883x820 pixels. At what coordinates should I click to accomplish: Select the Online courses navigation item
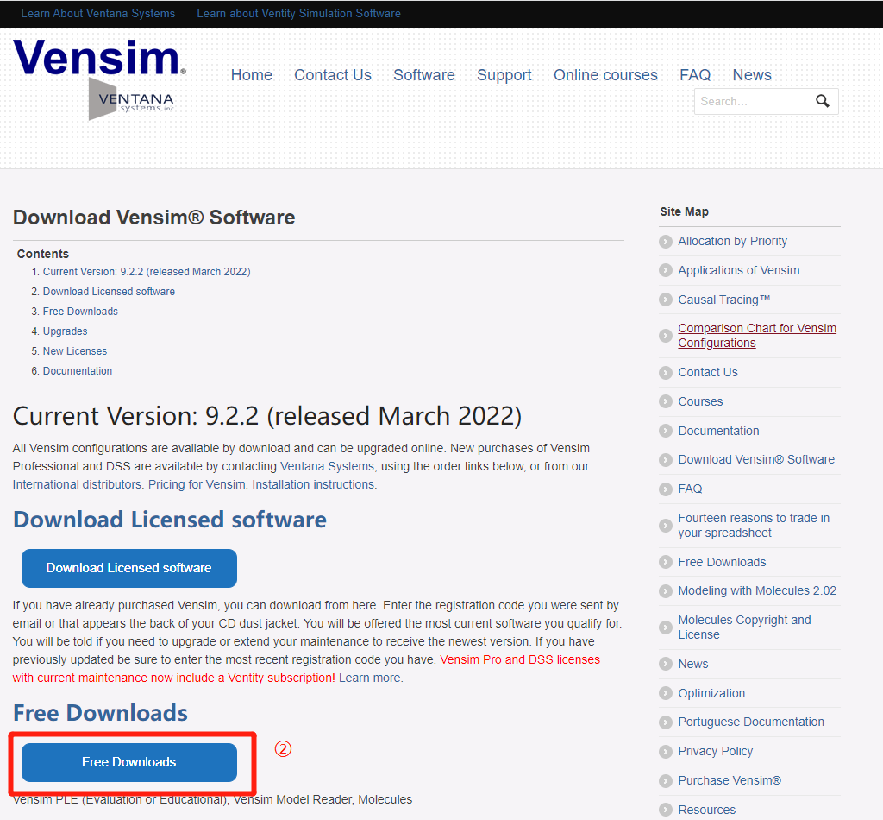tap(605, 76)
